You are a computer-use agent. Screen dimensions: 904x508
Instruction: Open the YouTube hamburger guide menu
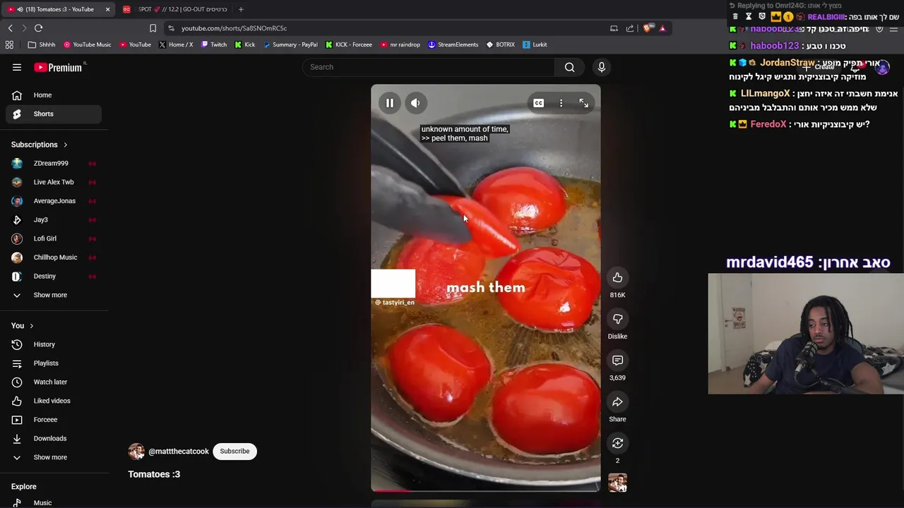coord(17,67)
